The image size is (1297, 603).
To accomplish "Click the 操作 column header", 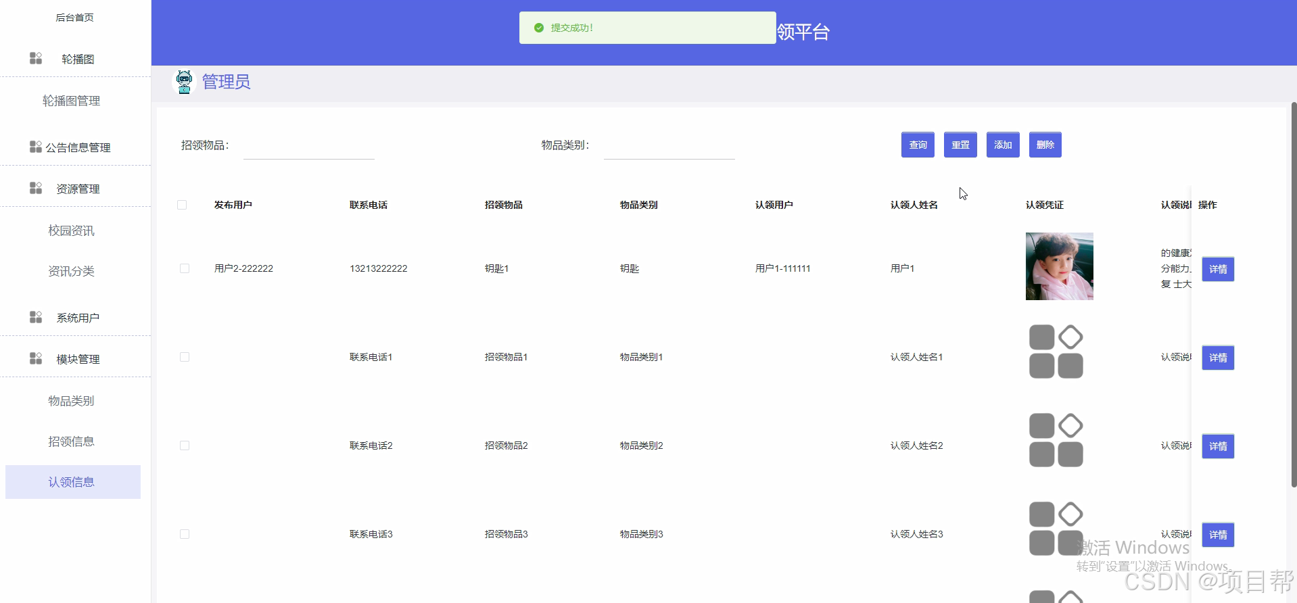I will 1208,205.
